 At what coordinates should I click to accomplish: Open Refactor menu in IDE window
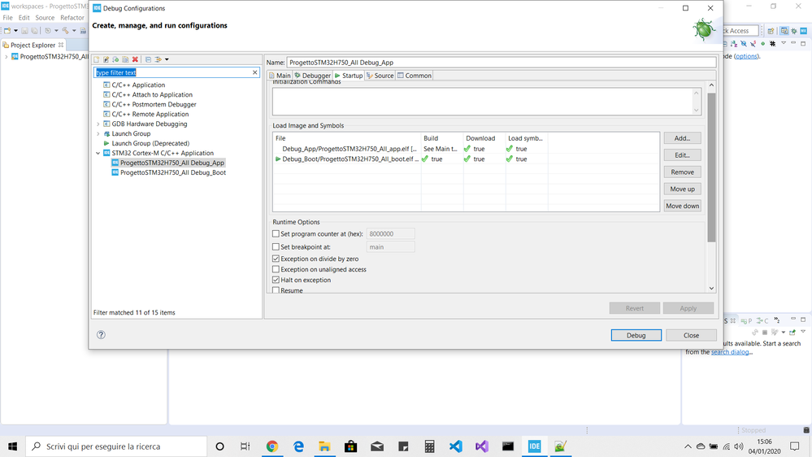72,18
